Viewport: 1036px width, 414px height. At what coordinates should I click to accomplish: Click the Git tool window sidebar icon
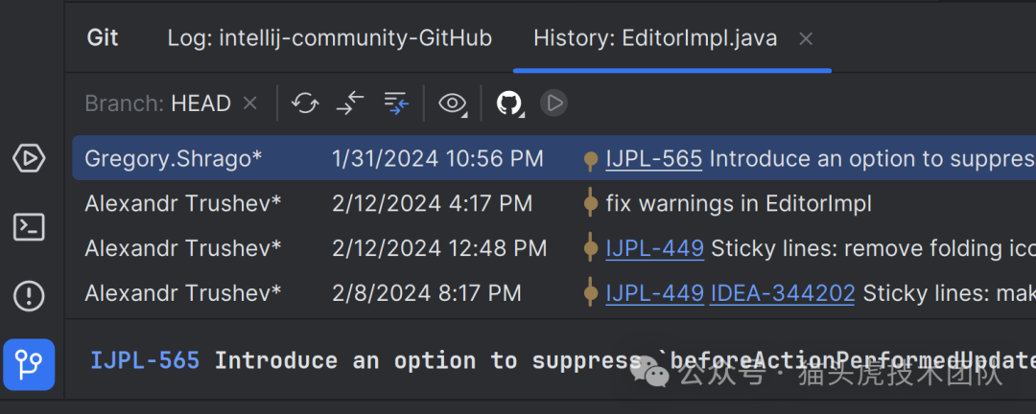coord(29,365)
